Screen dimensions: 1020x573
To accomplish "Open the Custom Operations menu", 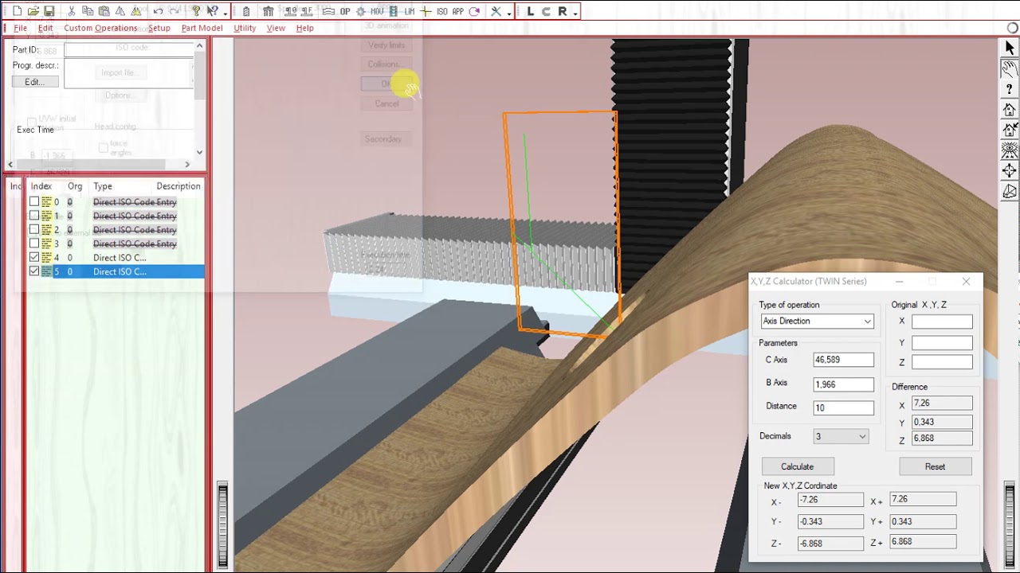I will [100, 28].
